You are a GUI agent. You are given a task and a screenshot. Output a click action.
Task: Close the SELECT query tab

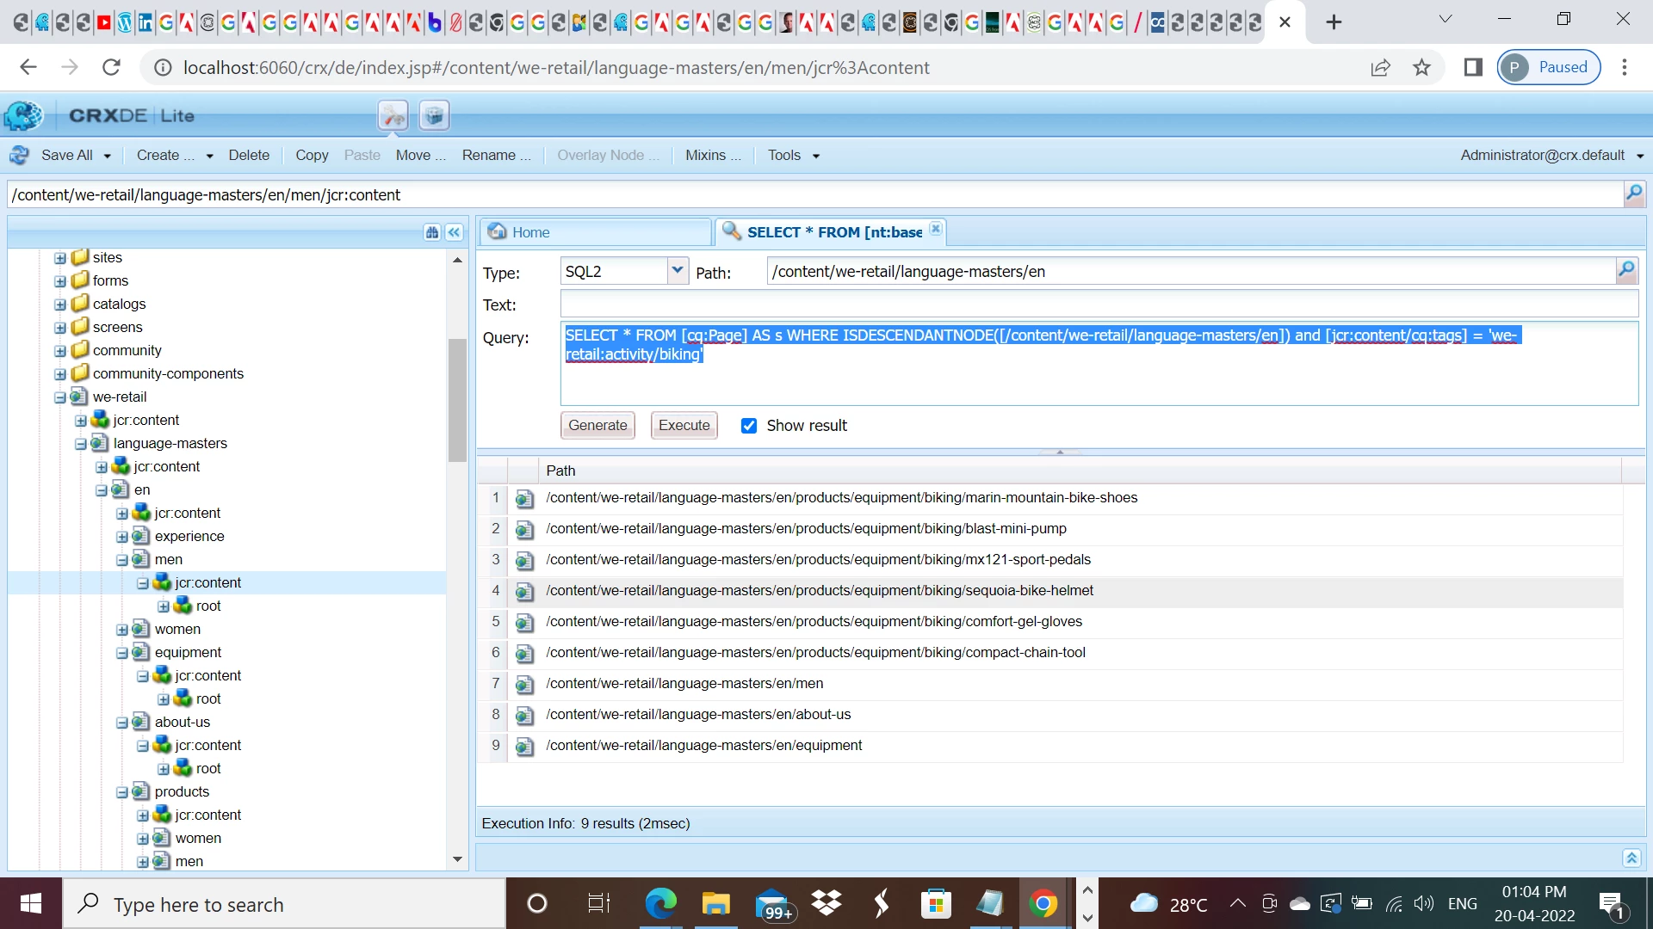tap(936, 230)
